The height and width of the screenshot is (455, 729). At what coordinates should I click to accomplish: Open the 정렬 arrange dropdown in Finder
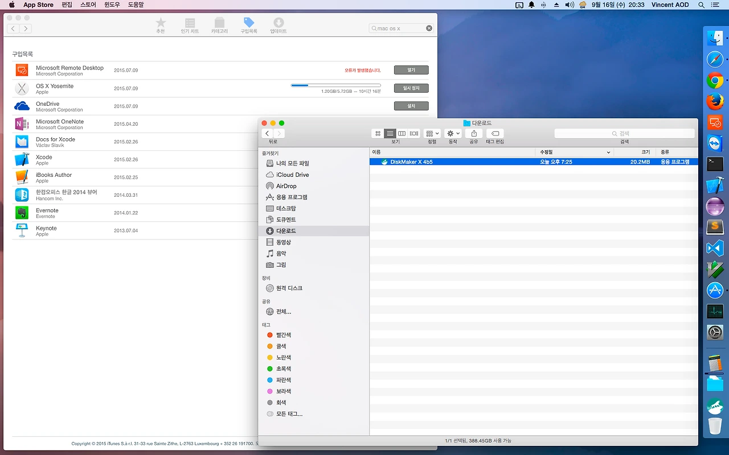pos(432,133)
